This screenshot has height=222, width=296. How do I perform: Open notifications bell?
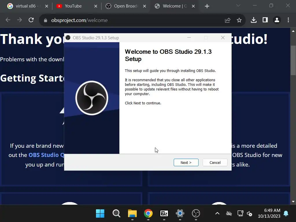[286, 214]
